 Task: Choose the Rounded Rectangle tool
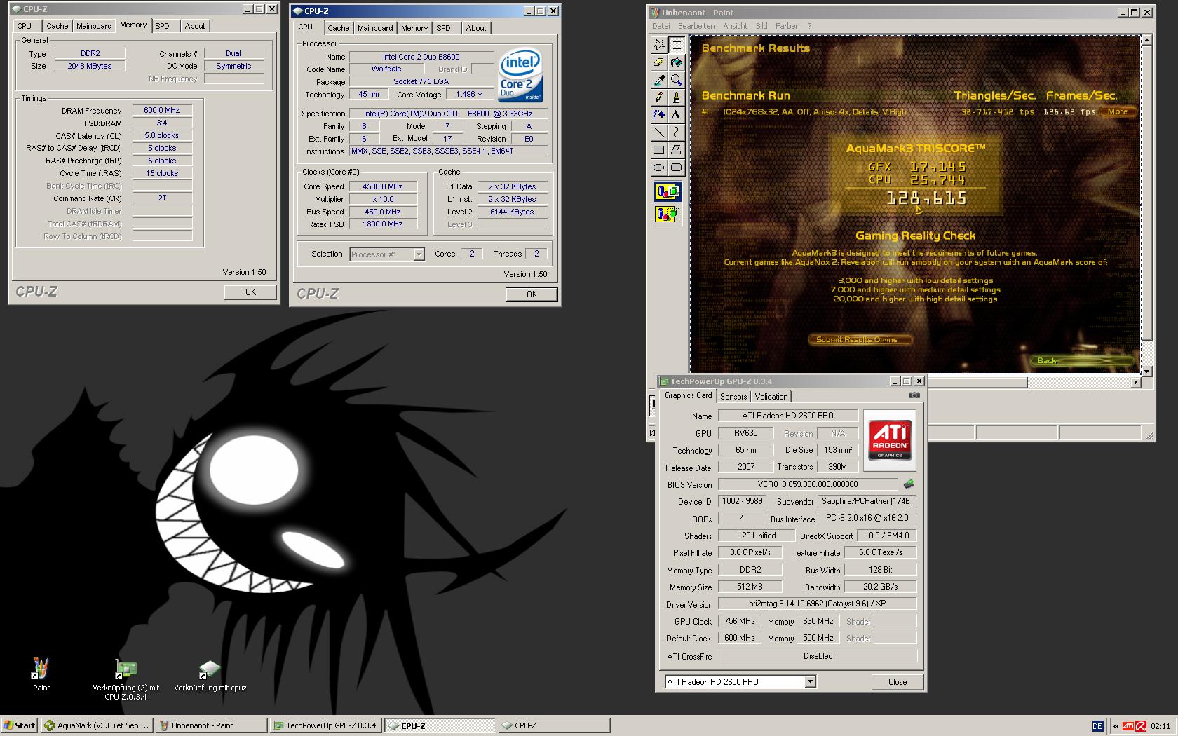[676, 167]
